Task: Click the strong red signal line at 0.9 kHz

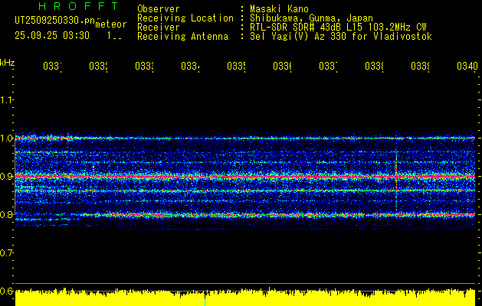Action: click(245, 177)
